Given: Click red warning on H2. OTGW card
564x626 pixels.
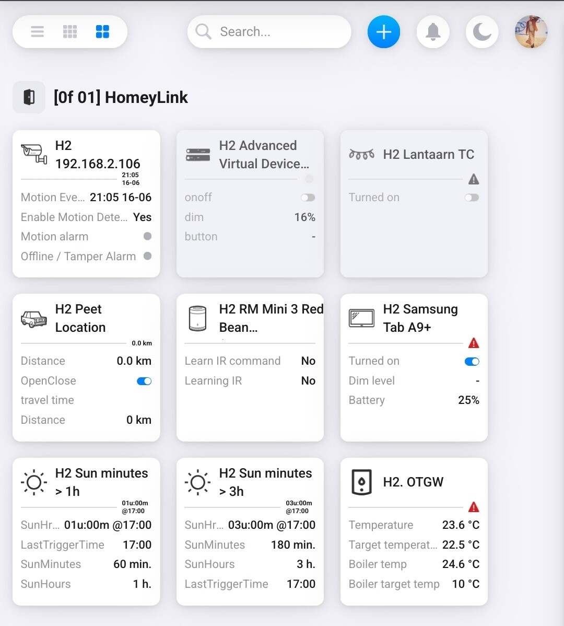Looking at the screenshot, I should pyautogui.click(x=474, y=507).
